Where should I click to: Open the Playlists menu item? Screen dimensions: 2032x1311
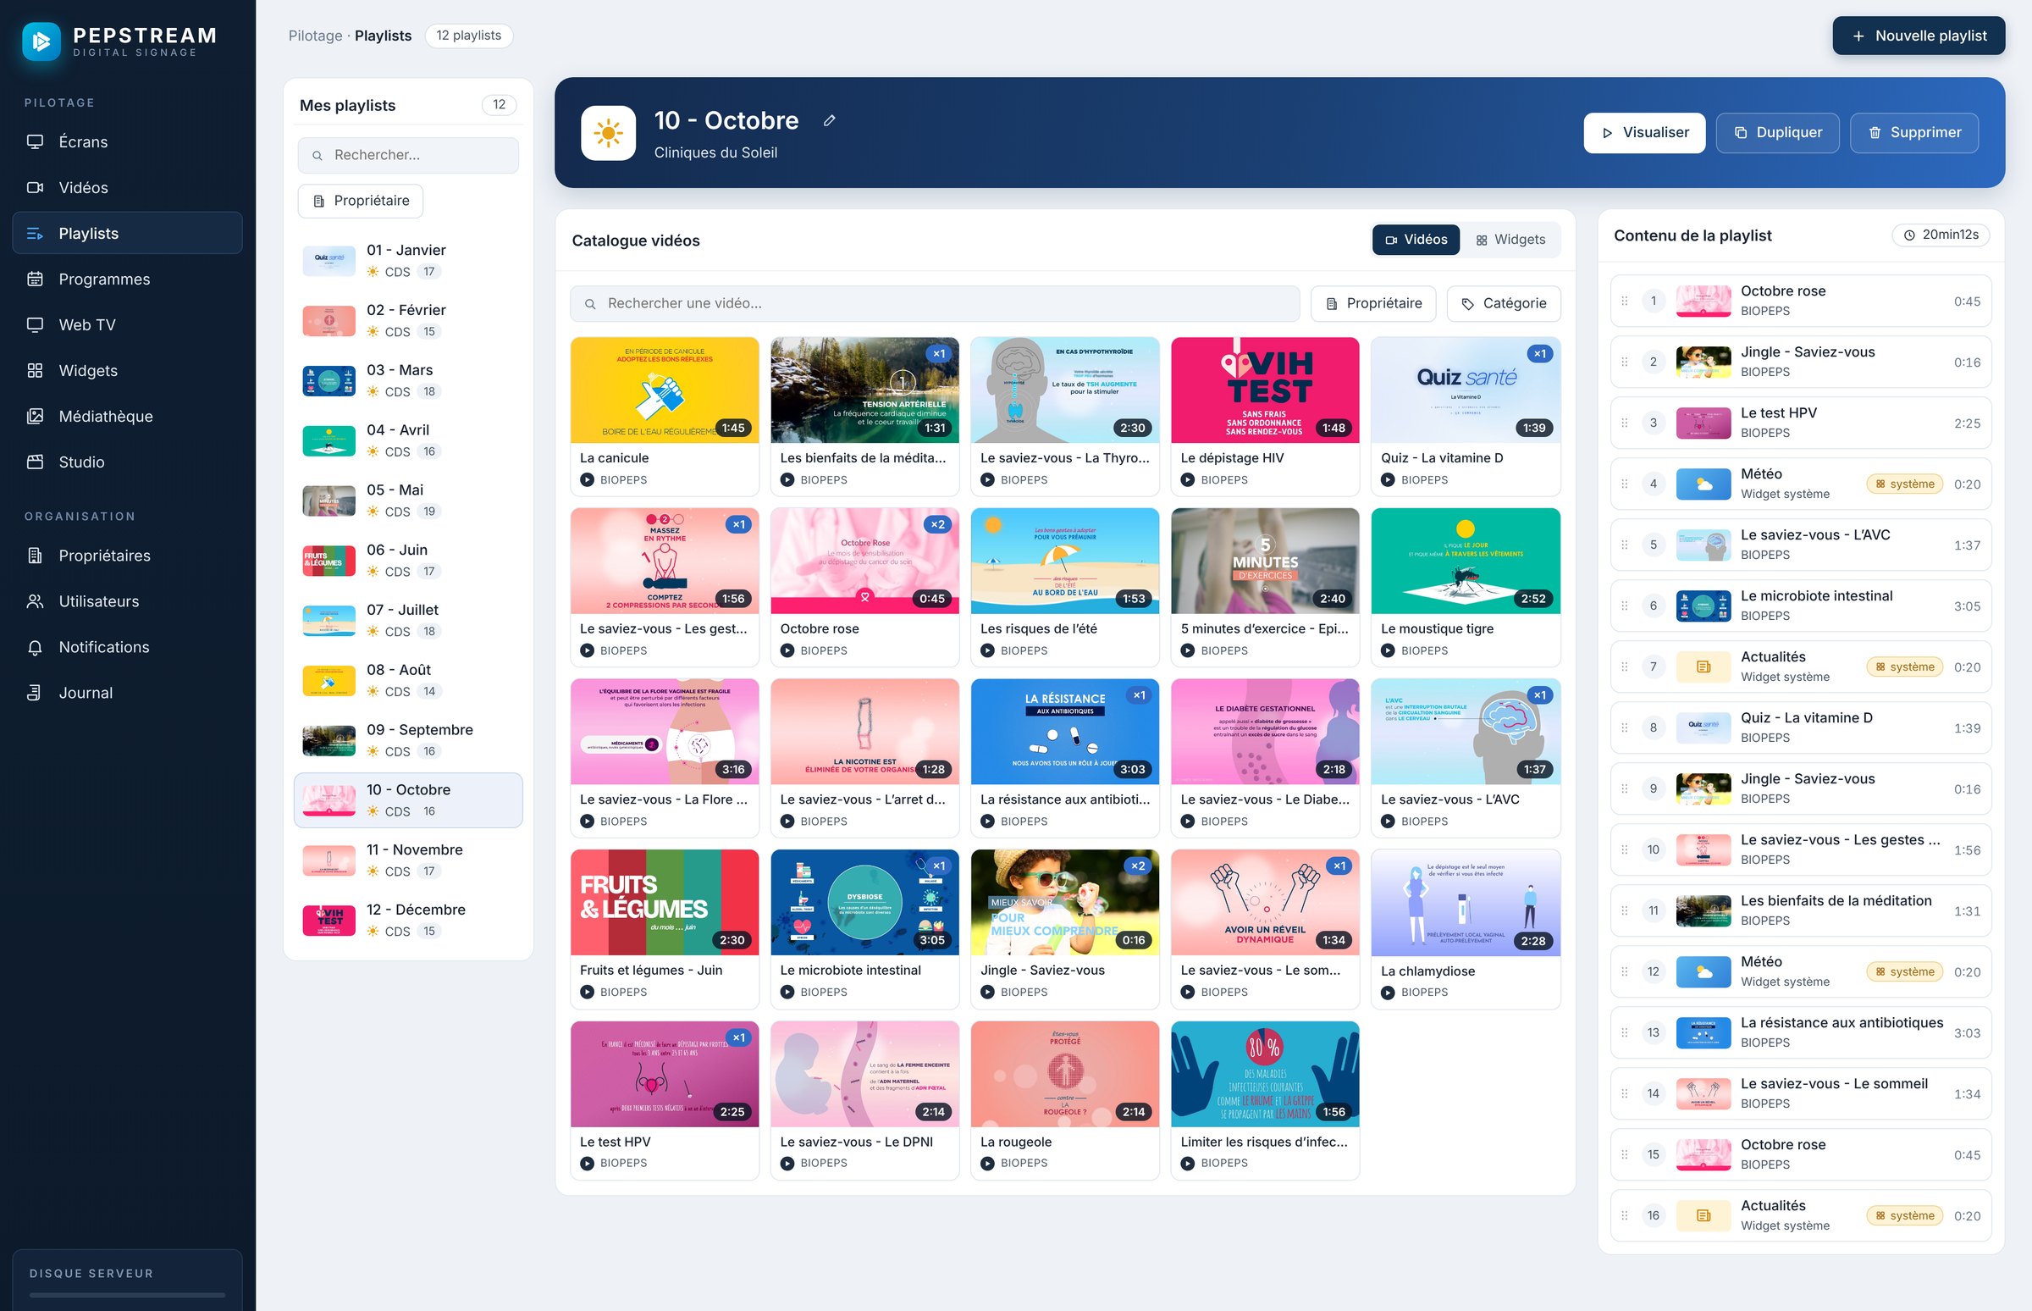tap(128, 233)
